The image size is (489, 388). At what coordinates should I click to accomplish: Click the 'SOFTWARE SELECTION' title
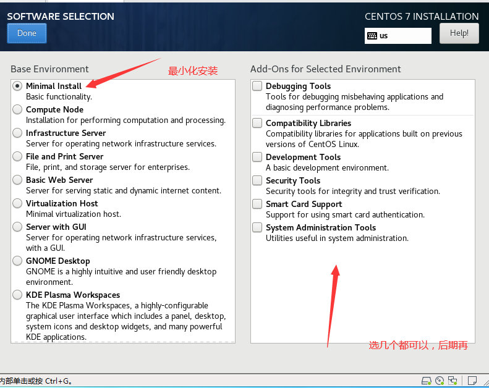pyautogui.click(x=61, y=17)
